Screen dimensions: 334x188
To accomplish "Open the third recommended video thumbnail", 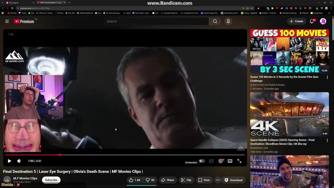I will pyautogui.click(x=289, y=172).
